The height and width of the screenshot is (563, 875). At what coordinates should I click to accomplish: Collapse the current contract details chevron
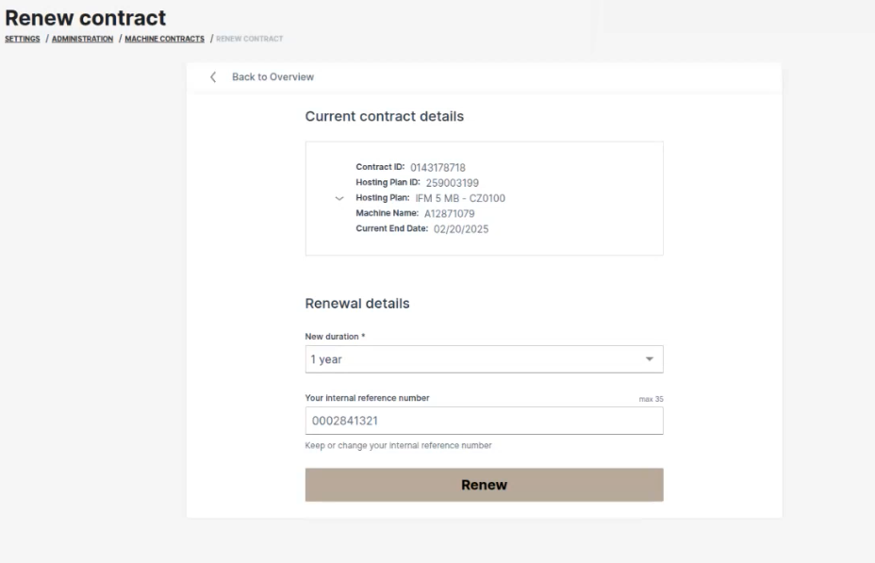point(339,199)
